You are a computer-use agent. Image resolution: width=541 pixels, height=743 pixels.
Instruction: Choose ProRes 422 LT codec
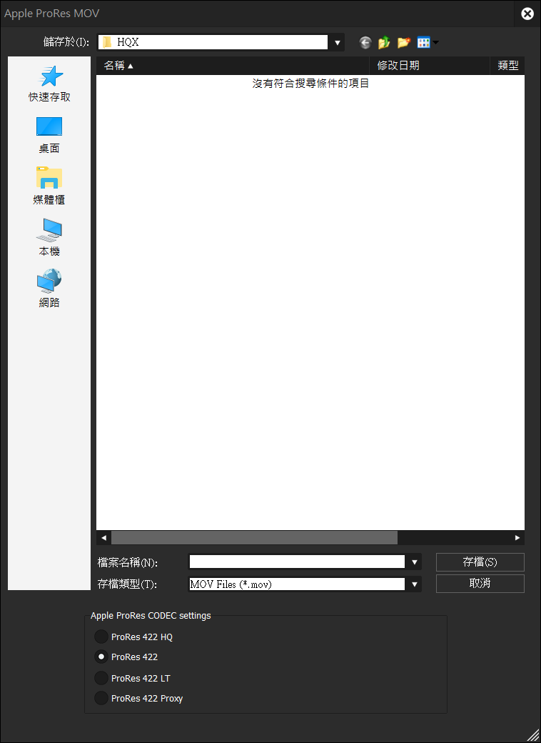132,678
